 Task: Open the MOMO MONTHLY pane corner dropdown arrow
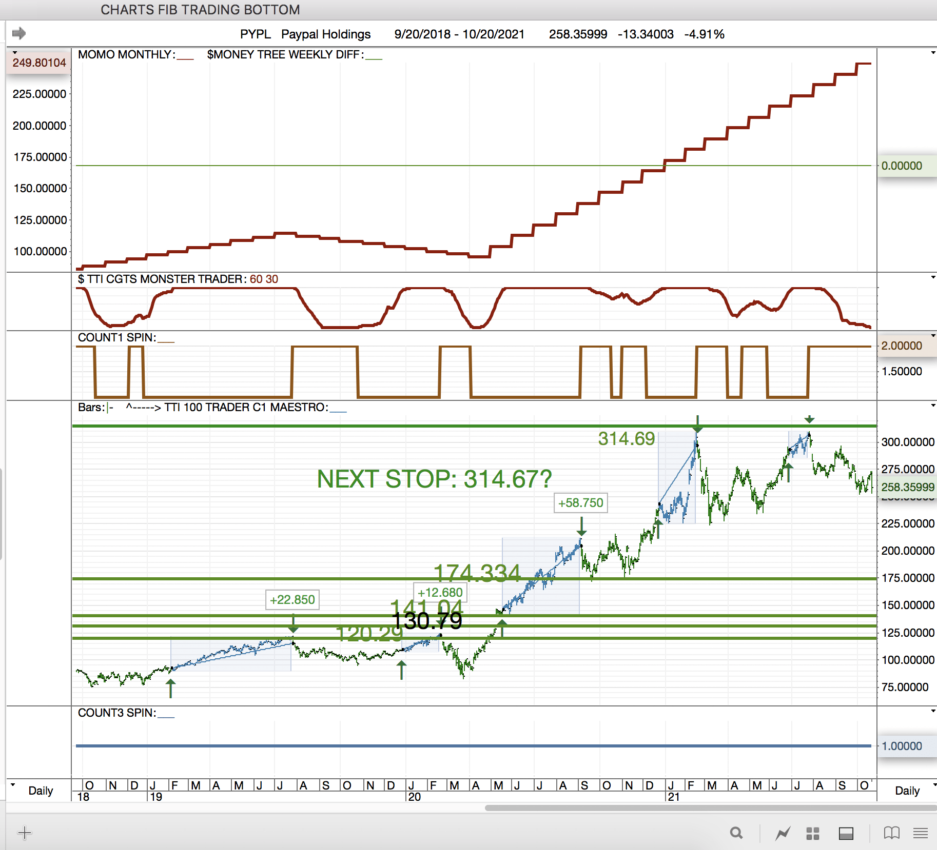tap(933, 53)
